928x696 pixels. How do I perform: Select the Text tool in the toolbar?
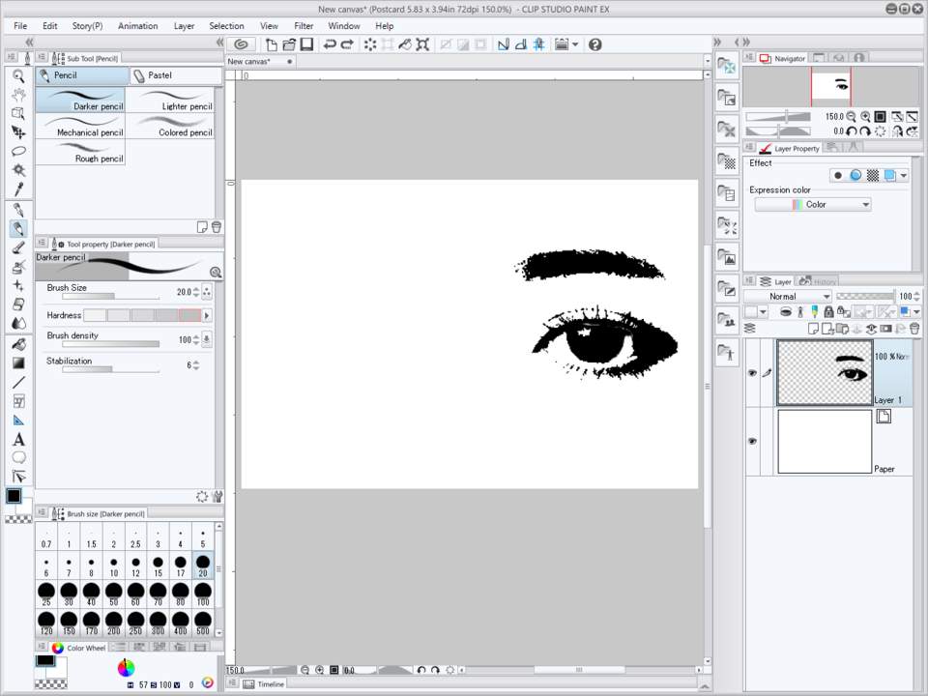tap(18, 439)
